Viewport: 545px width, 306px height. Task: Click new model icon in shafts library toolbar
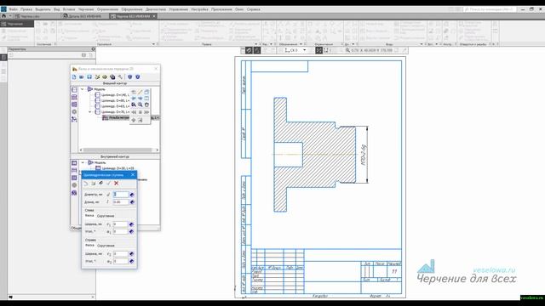(74, 76)
